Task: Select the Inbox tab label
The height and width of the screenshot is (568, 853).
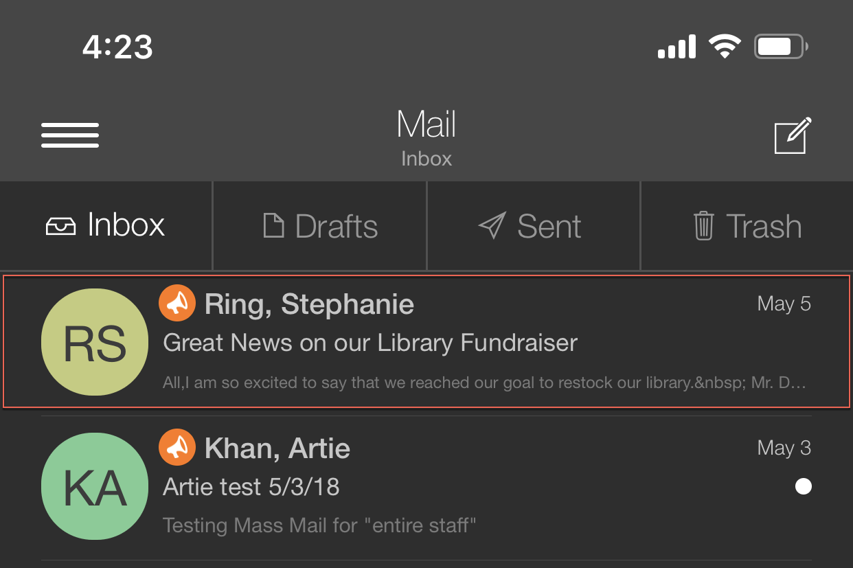Action: 126,225
